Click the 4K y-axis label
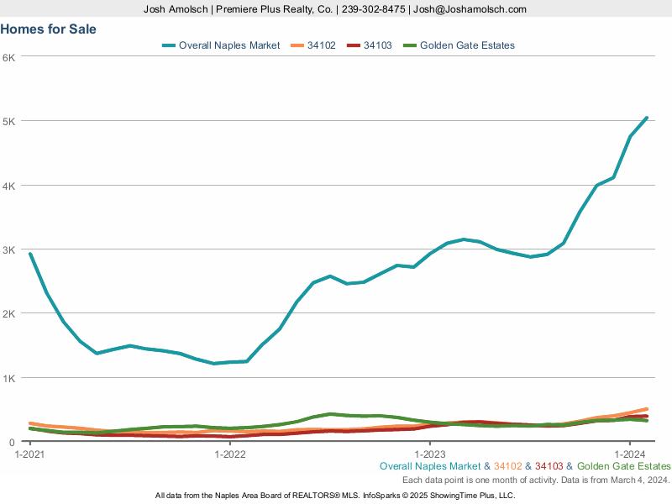 pos(8,186)
